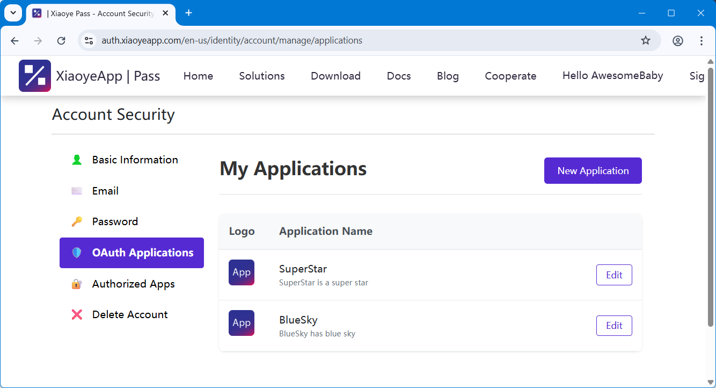Click the SuperStar app logo icon
The image size is (716, 388).
tap(242, 272)
